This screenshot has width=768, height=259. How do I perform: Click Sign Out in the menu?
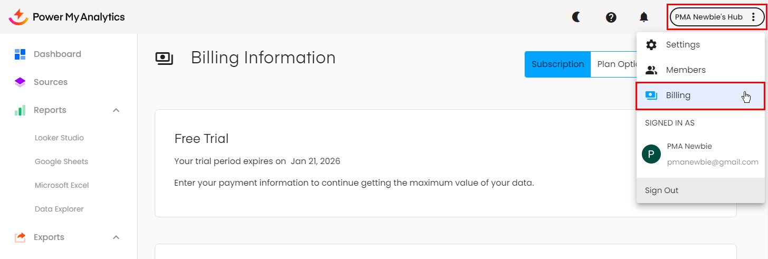661,190
